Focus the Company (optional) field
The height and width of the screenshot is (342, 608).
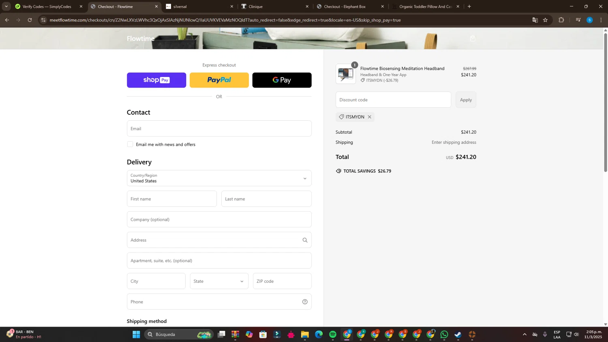click(219, 220)
